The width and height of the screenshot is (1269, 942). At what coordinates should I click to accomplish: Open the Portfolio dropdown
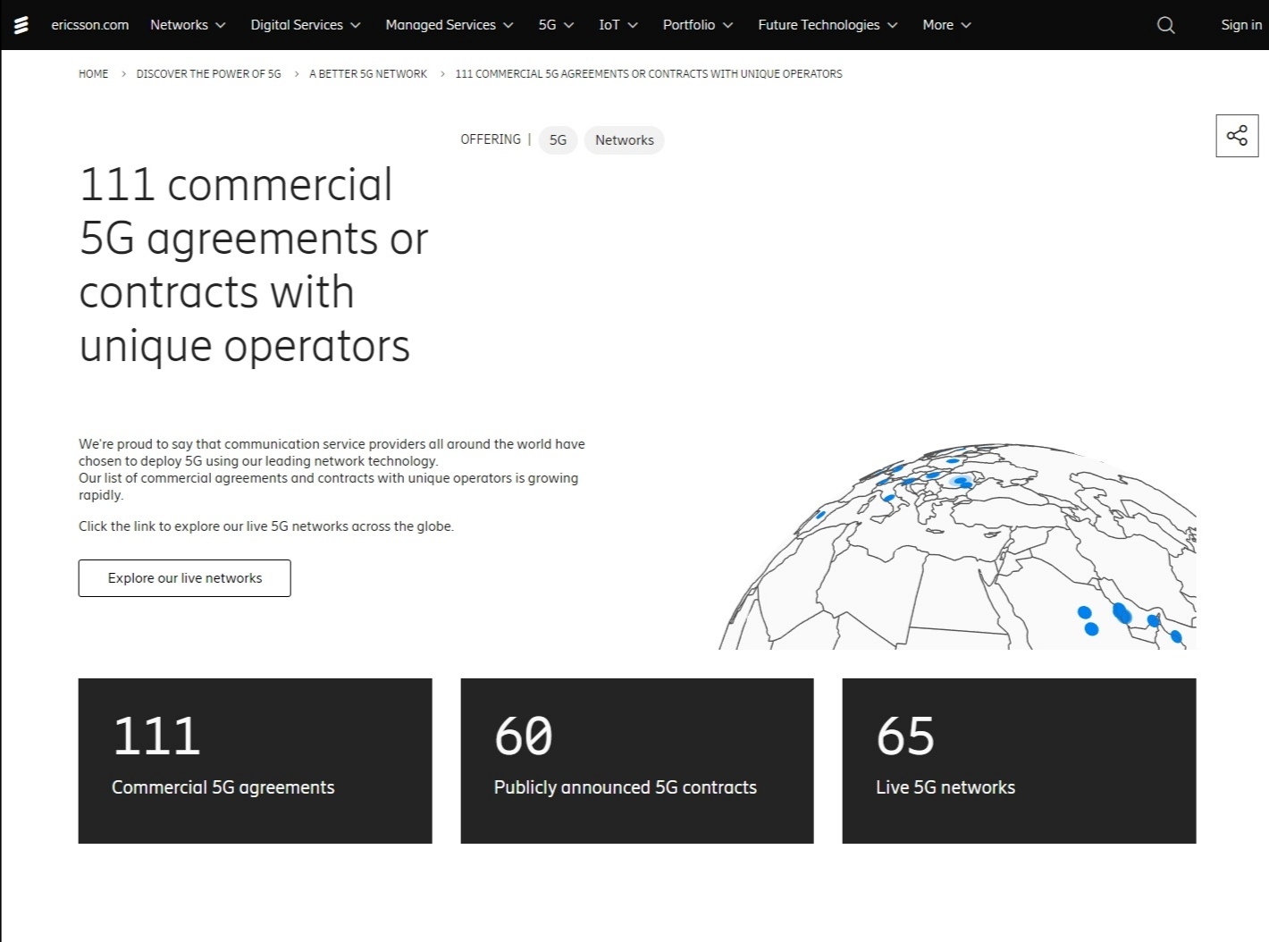pyautogui.click(x=697, y=25)
